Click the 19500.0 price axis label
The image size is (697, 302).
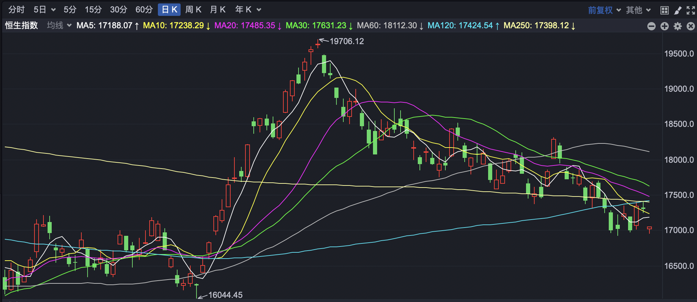(x=679, y=54)
